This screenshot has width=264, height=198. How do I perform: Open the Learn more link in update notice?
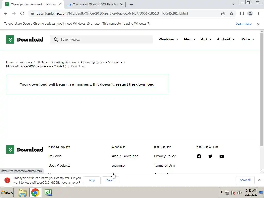coord(244,24)
